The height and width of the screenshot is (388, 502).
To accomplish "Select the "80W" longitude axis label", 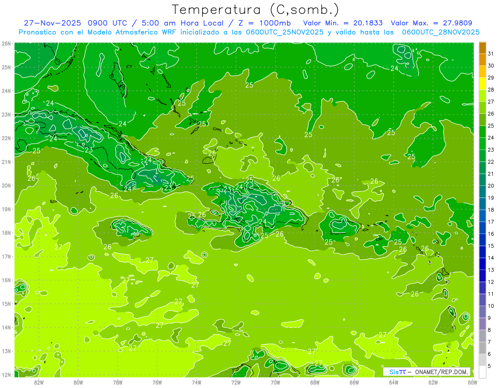I will [78, 382].
